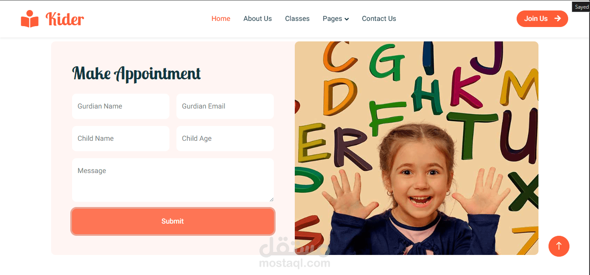Open the Contact Us nav link
This screenshot has height=275, width=590.
tap(379, 19)
